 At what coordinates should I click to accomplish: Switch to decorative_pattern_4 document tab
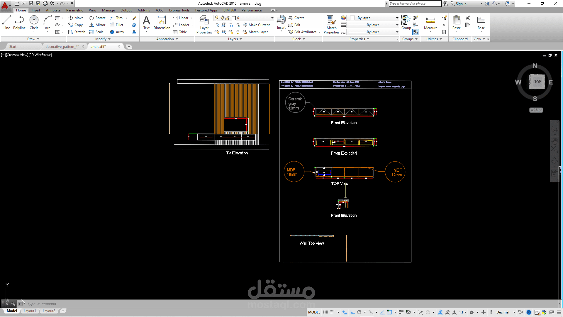[x=62, y=47]
